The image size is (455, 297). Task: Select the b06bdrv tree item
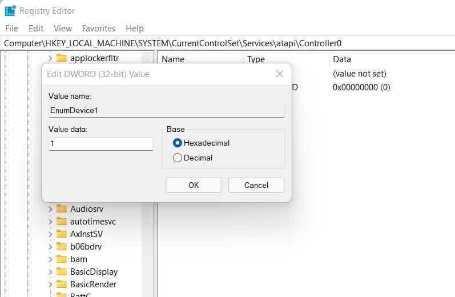86,247
